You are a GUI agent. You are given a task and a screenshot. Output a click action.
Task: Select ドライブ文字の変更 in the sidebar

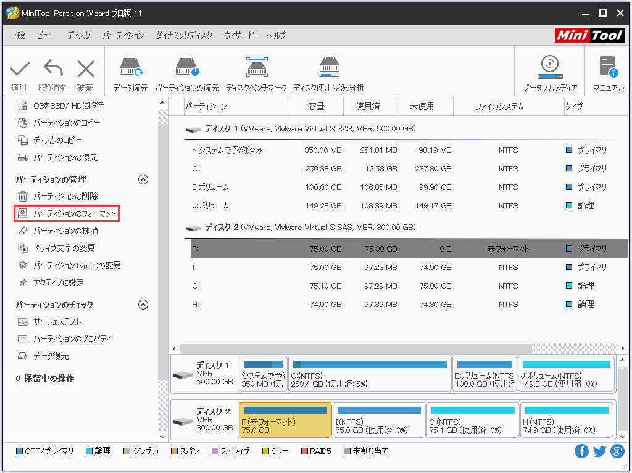(x=64, y=248)
